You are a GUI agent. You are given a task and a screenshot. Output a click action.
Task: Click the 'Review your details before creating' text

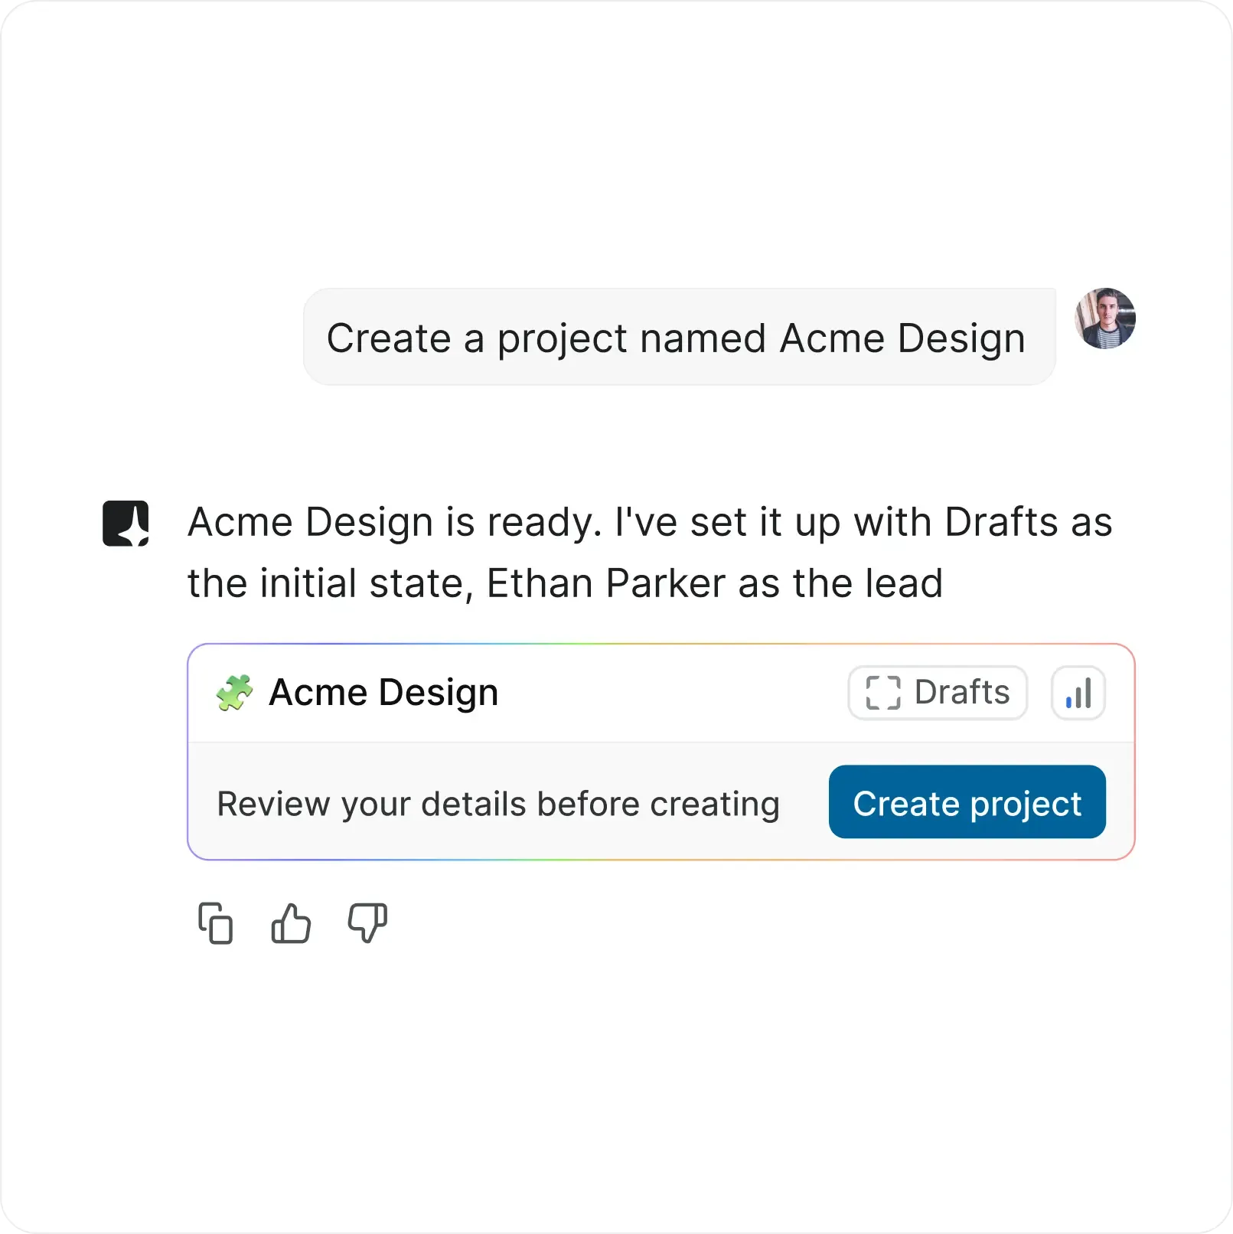pos(498,804)
